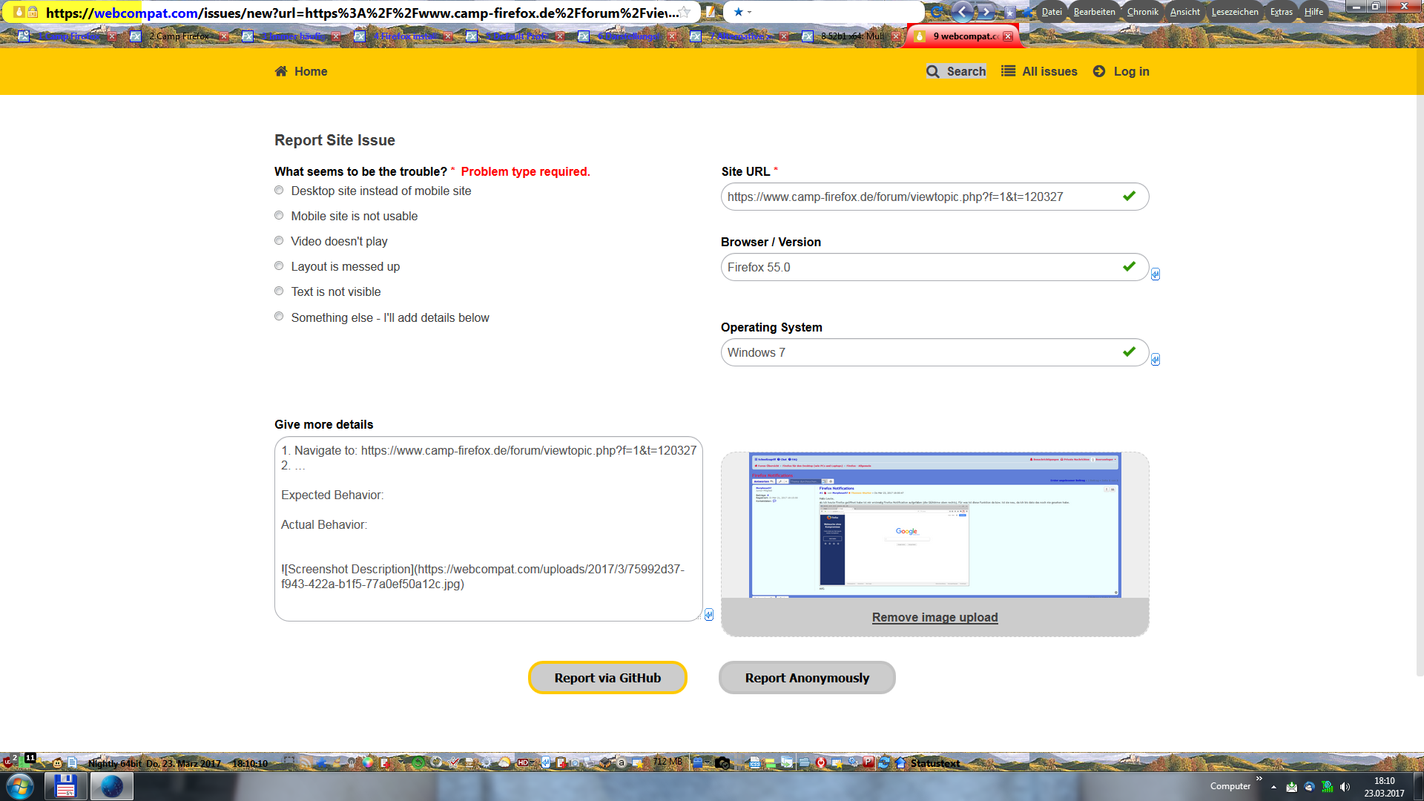
Task: Click the reload page icon
Action: click(937, 11)
